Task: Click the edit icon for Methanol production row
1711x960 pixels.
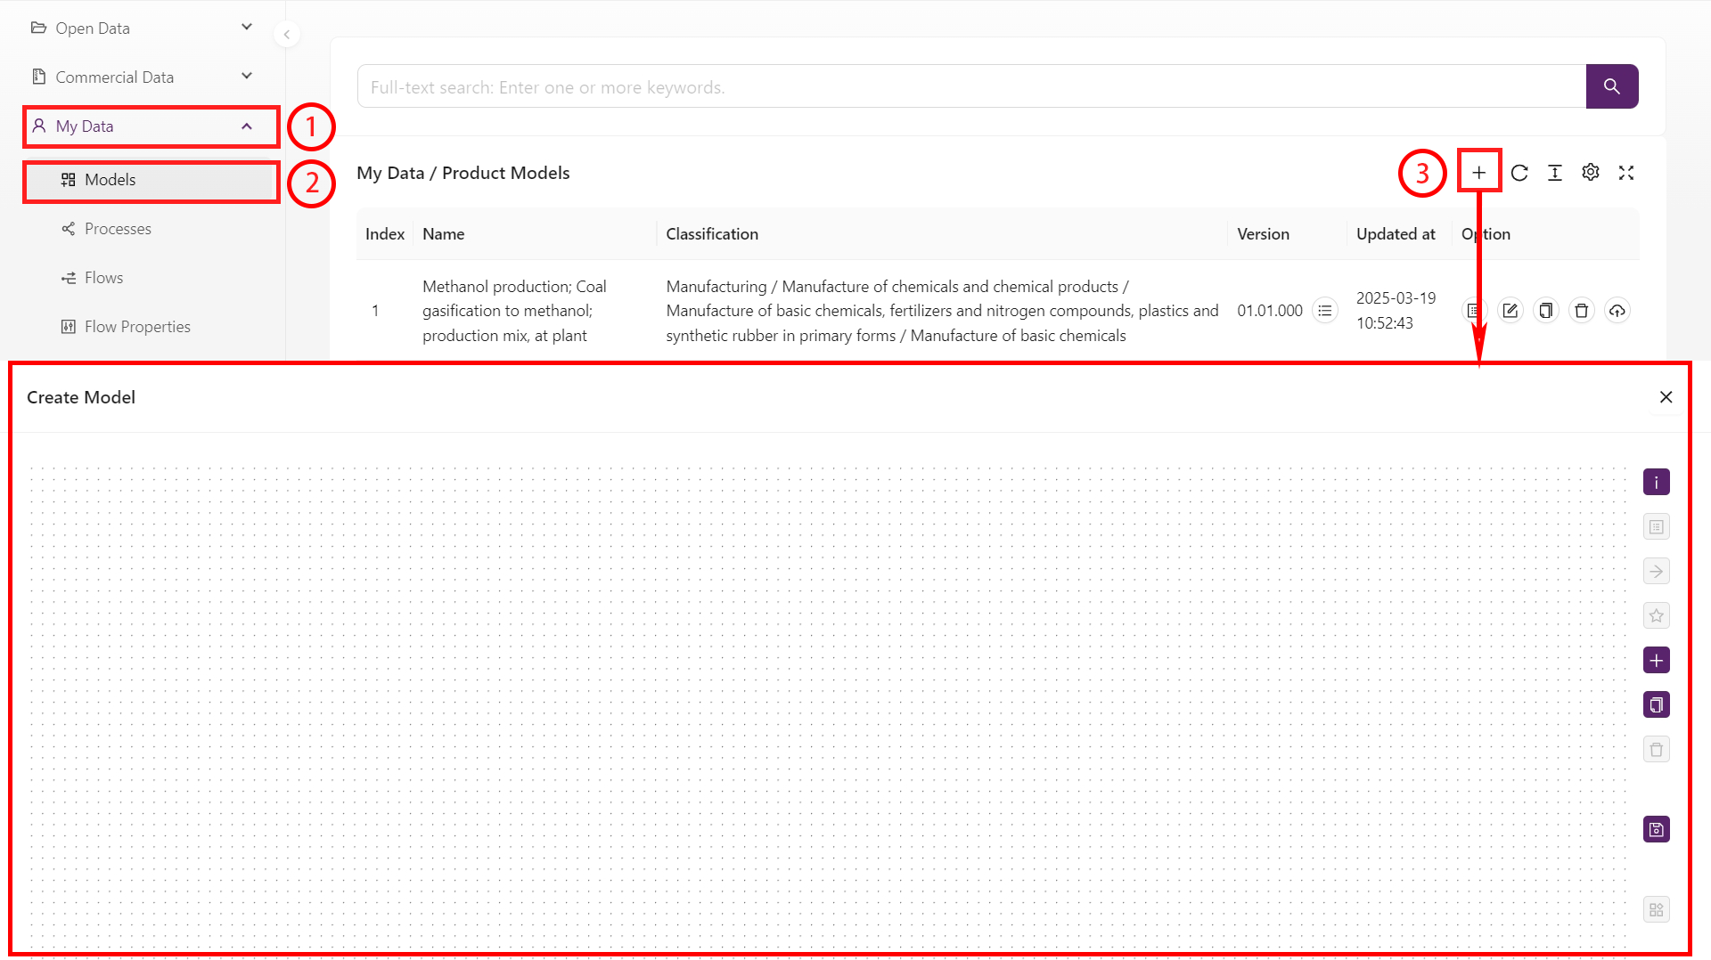Action: tap(1510, 311)
